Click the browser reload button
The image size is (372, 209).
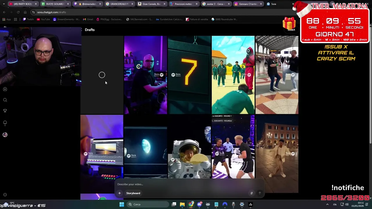click(18, 12)
